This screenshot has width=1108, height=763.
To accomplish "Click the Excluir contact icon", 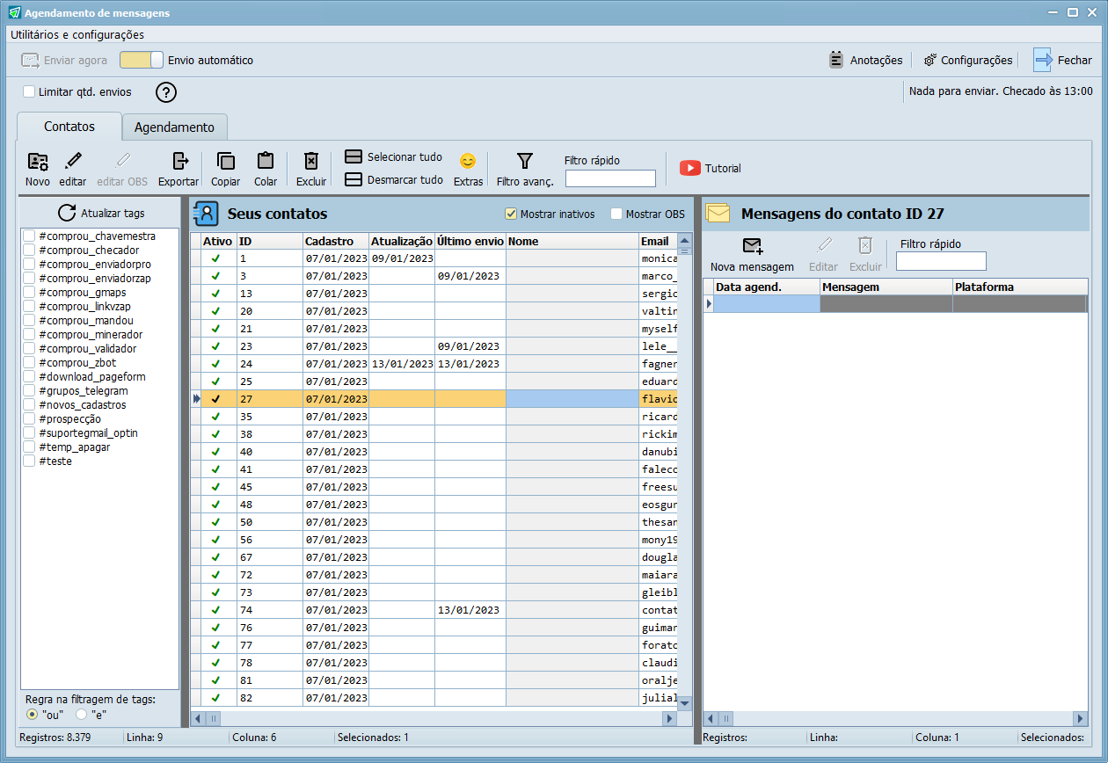I will click(311, 161).
